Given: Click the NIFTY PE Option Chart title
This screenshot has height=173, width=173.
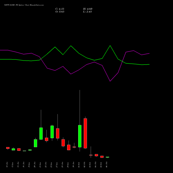Looking at the screenshot, I should [x=24, y=5].
